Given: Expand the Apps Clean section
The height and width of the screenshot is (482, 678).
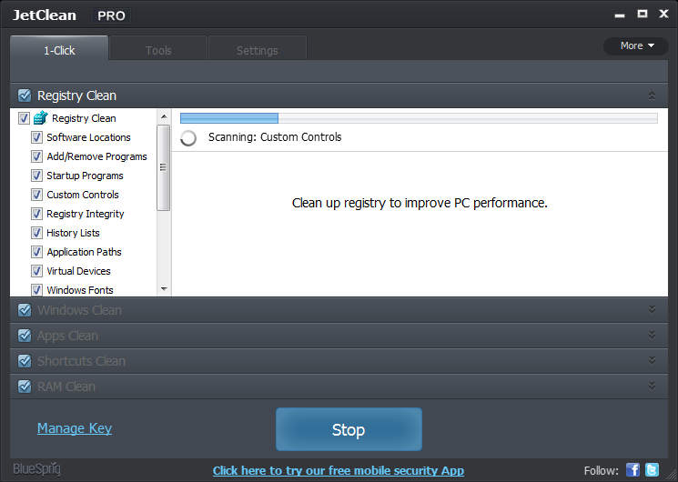Looking at the screenshot, I should pyautogui.click(x=652, y=336).
